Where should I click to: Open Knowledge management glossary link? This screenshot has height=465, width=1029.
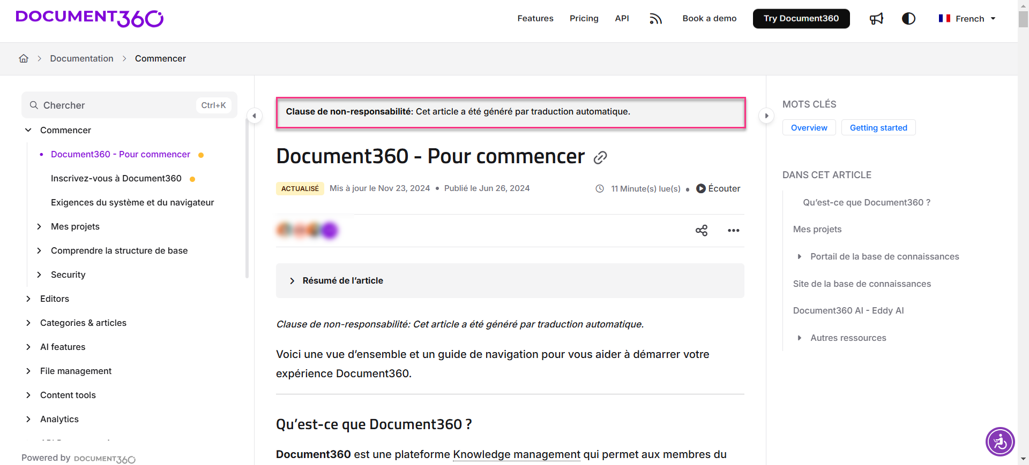coord(517,454)
